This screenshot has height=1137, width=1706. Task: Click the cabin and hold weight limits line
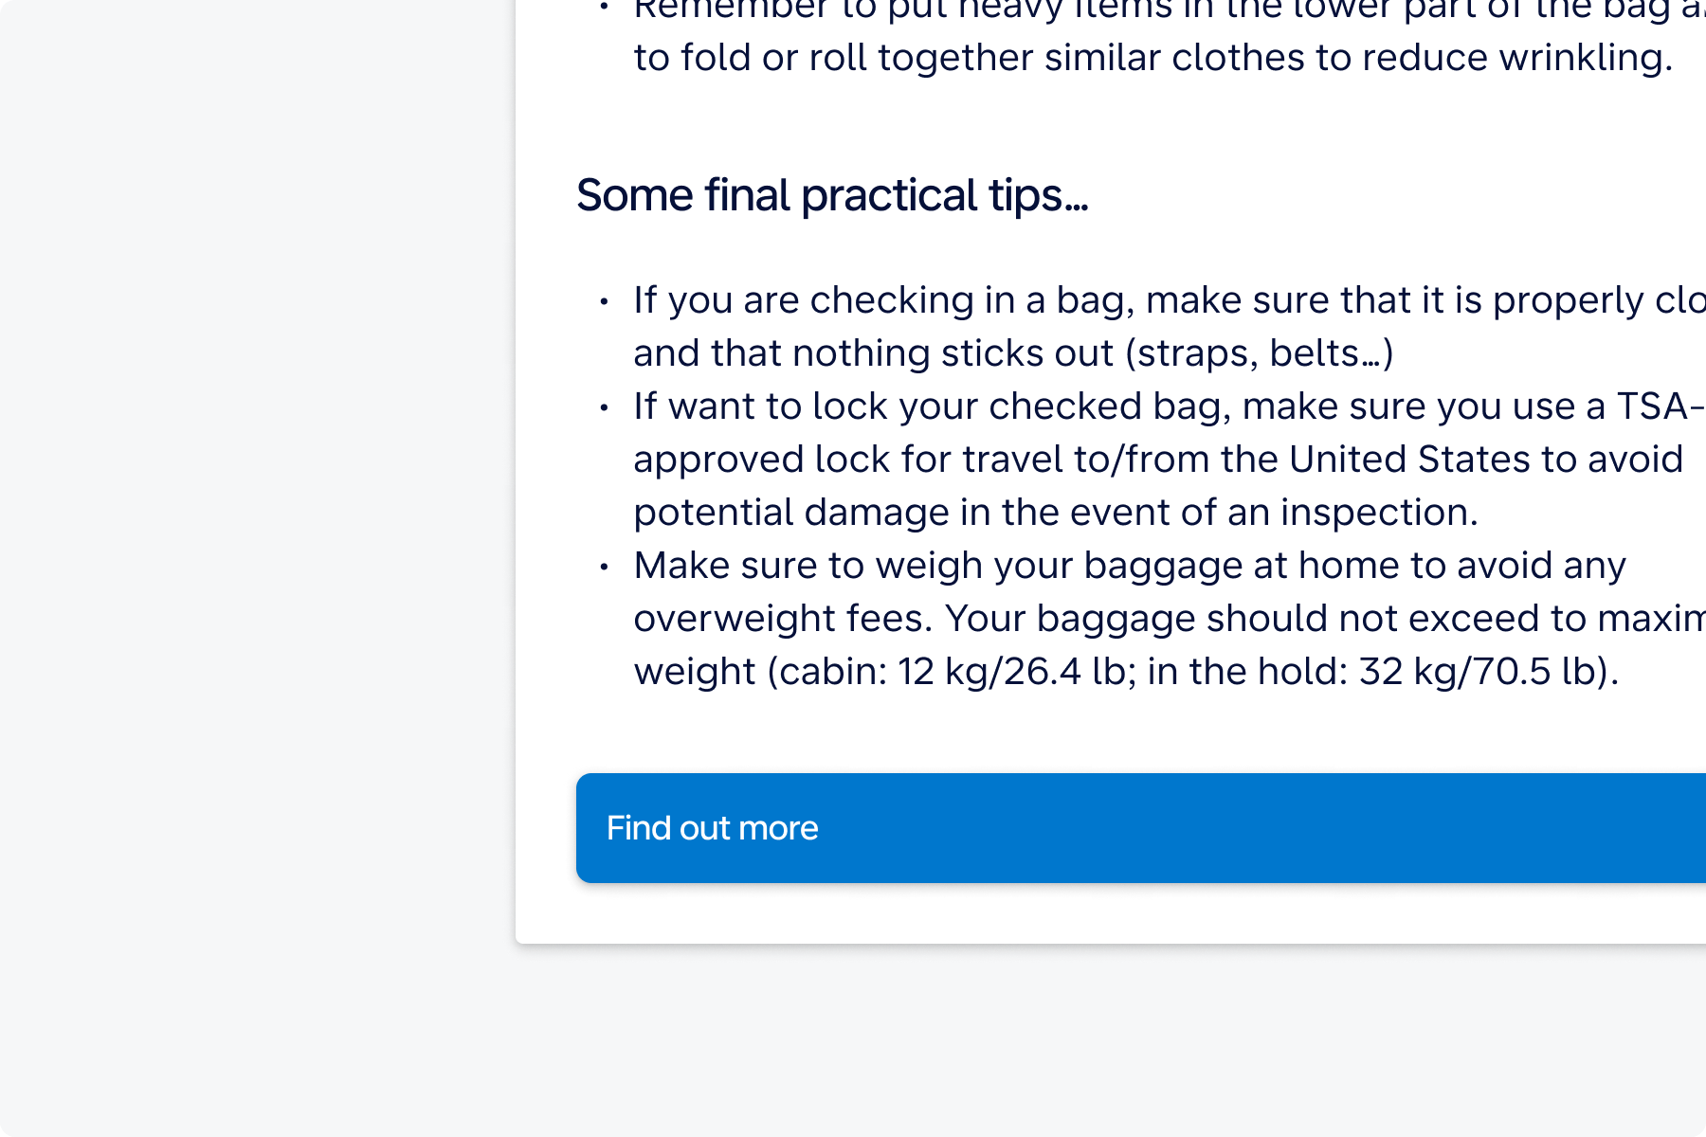(1125, 672)
